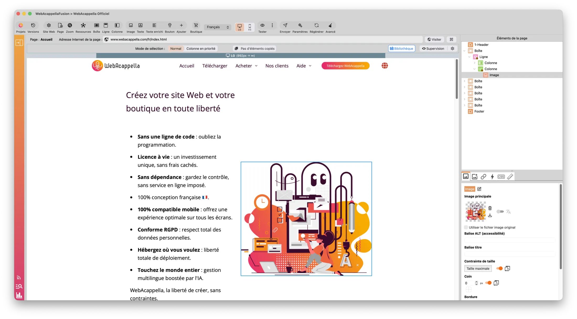Click the Télécharger nav link

click(x=215, y=66)
